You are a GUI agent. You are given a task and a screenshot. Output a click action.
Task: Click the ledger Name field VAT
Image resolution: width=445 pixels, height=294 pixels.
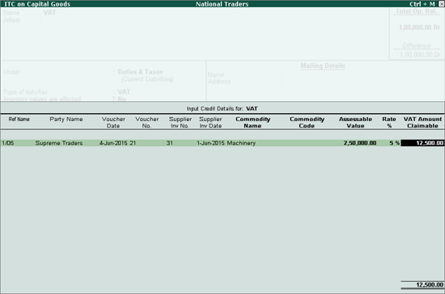tap(49, 13)
